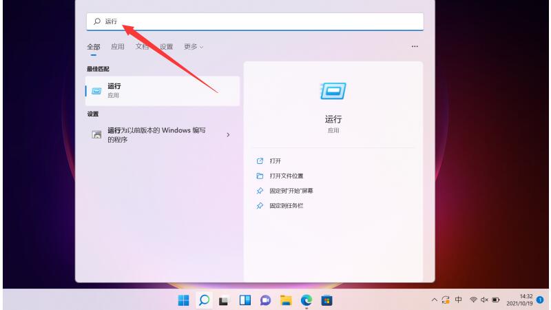Expand the 更多 filter dropdown
The width and height of the screenshot is (551, 310).
coord(194,47)
